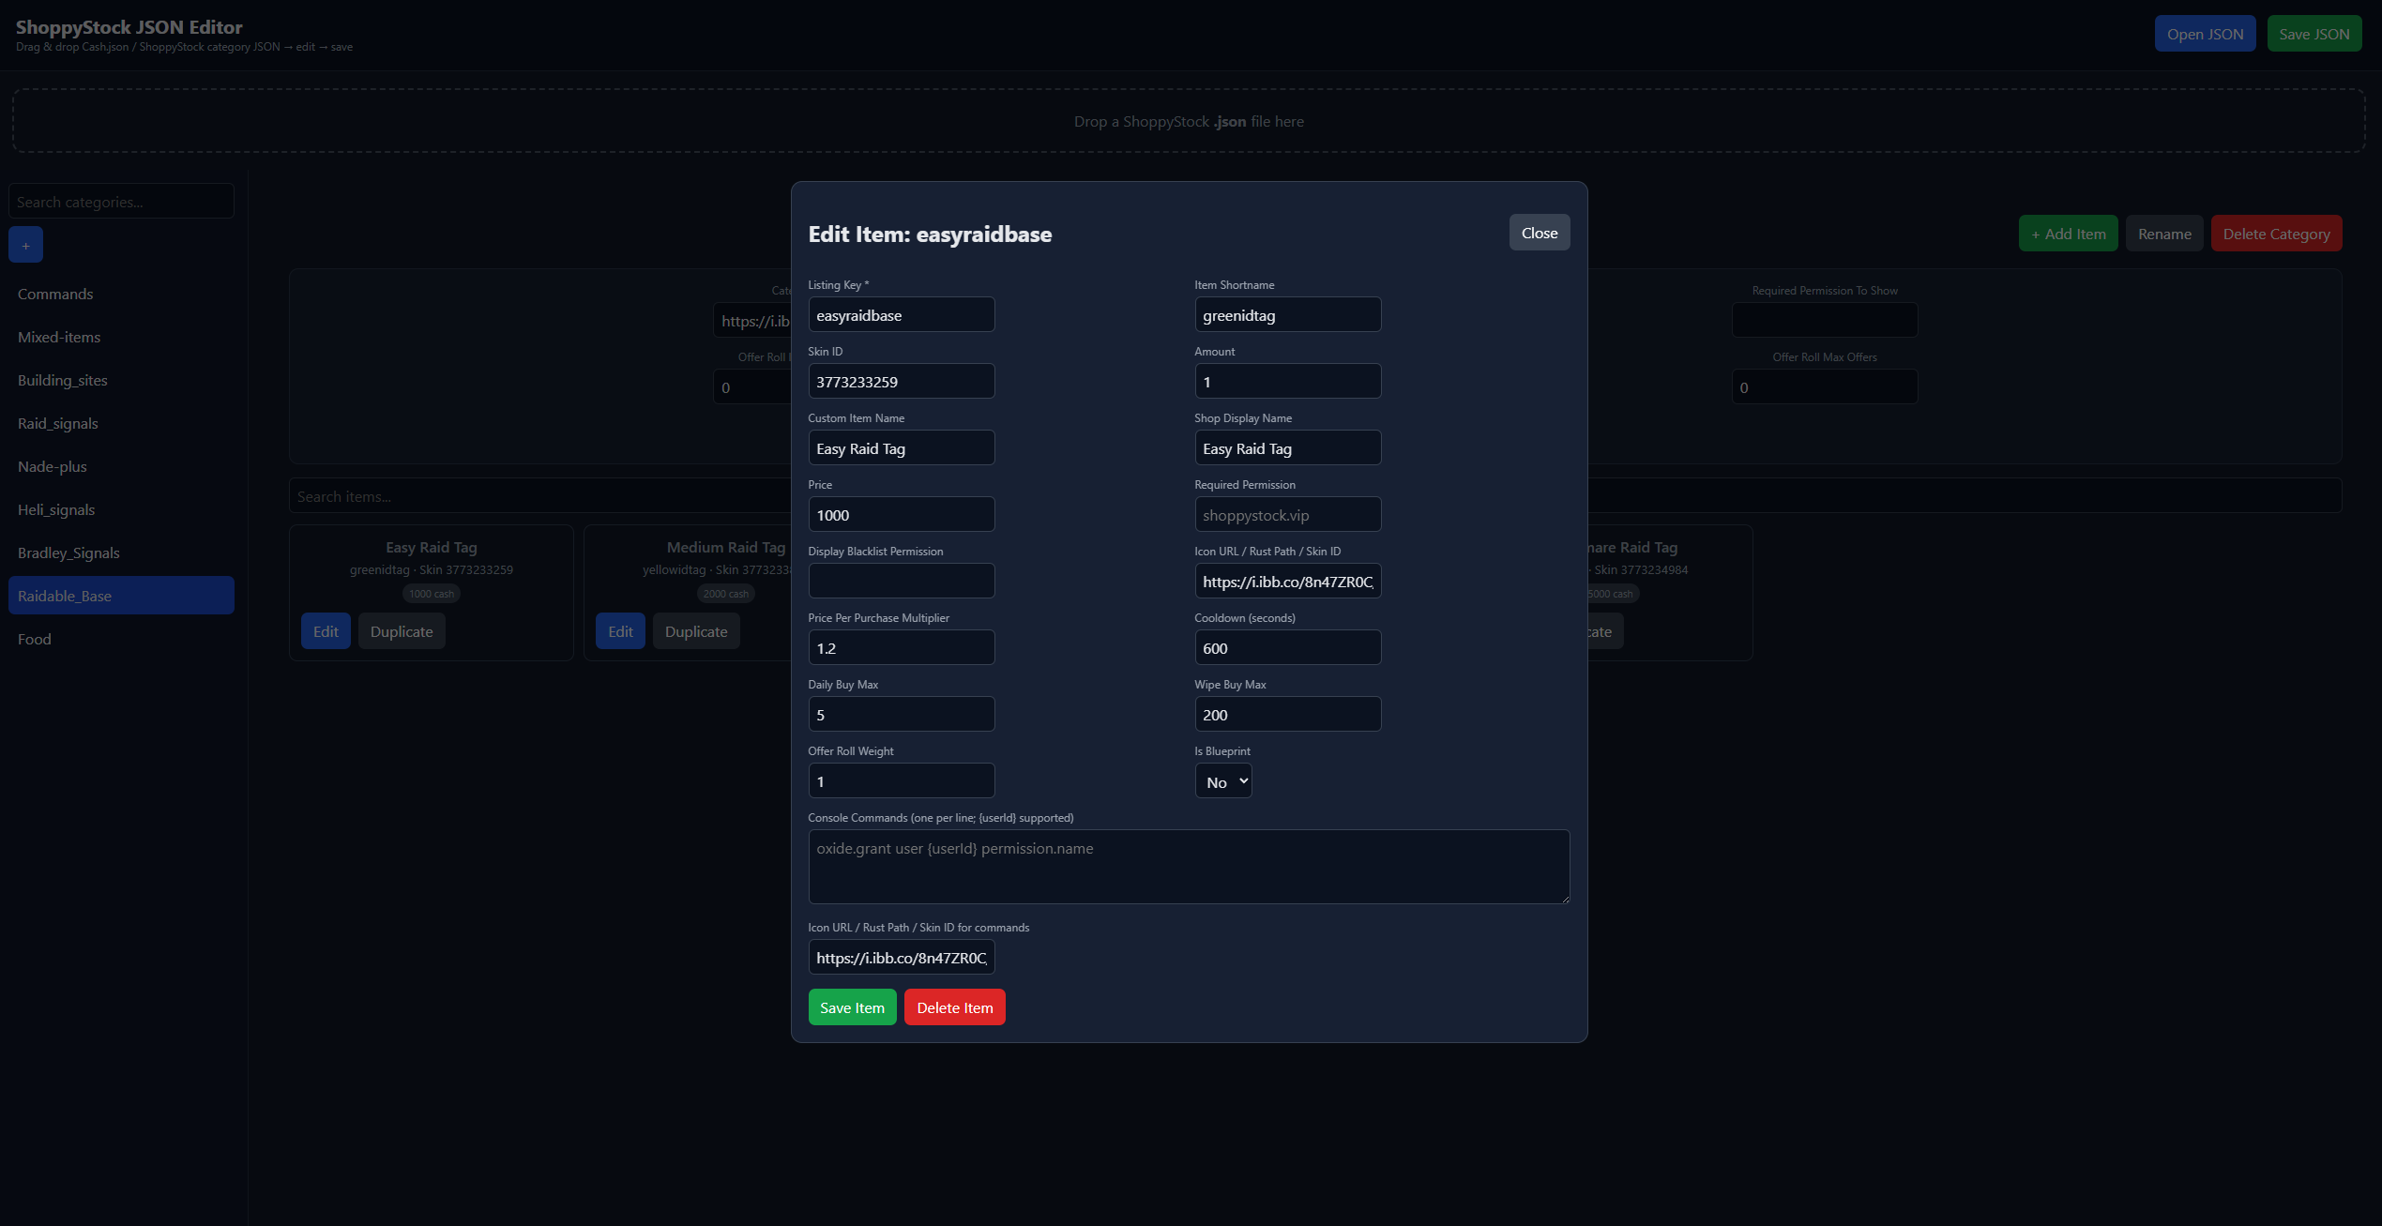Focus the Item Shortname field
Viewport: 2382px width, 1226px height.
coord(1287,315)
